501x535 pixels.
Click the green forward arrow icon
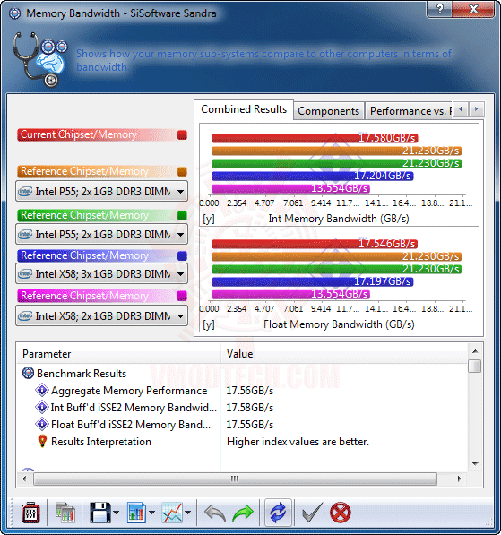[x=243, y=513]
